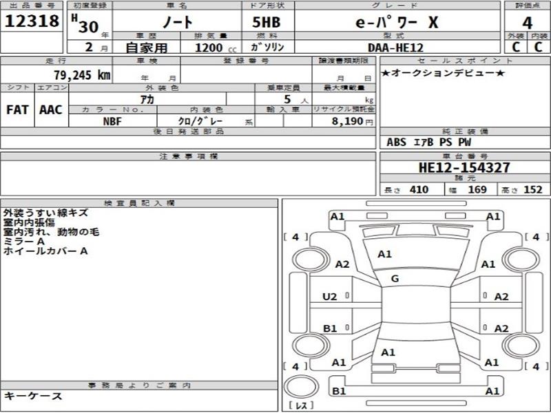Click the C under the 外装 exterior grade

[516, 47]
